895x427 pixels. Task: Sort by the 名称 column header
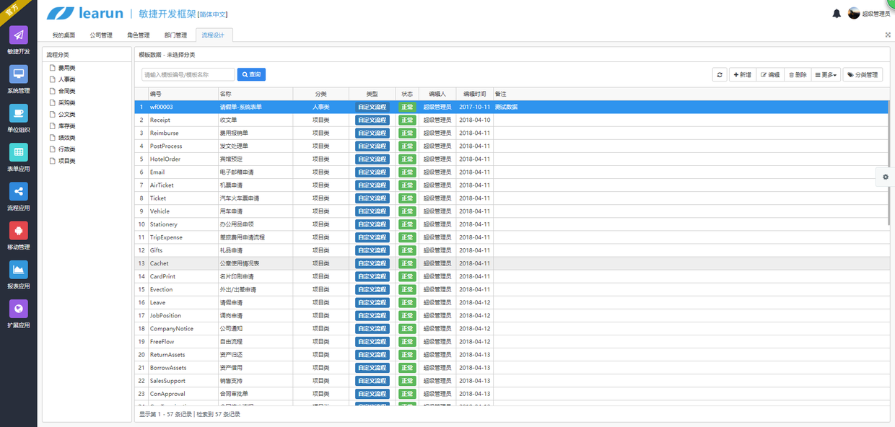[256, 94]
